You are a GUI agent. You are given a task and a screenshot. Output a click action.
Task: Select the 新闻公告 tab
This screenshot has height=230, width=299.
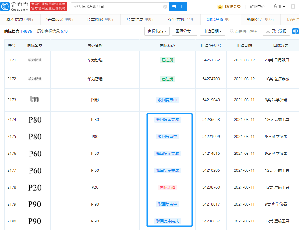[255, 19]
